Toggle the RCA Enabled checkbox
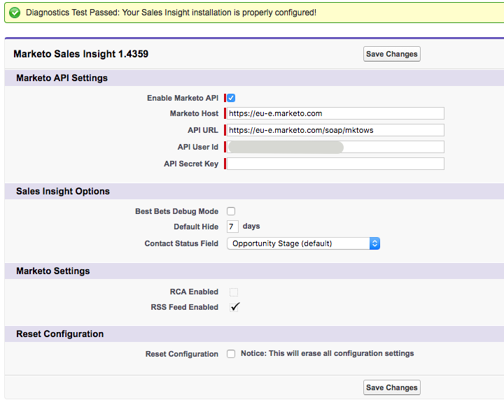This screenshot has width=504, height=407. click(234, 292)
